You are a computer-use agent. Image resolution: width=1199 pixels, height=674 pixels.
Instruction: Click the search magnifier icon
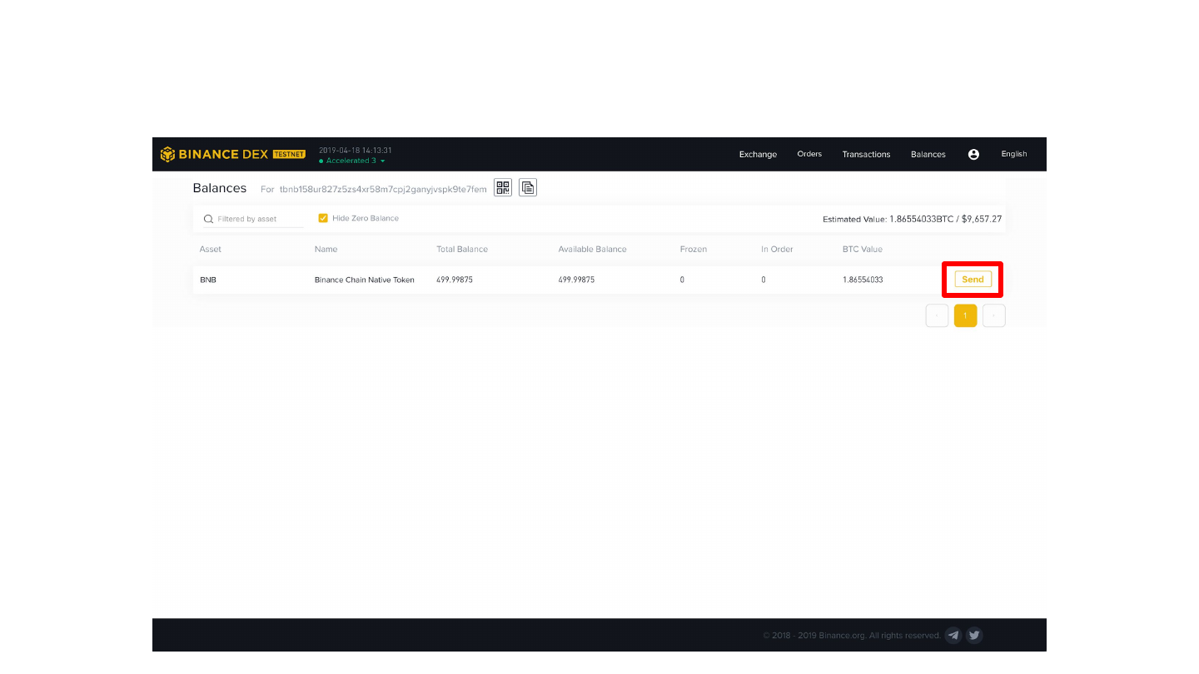tap(208, 219)
